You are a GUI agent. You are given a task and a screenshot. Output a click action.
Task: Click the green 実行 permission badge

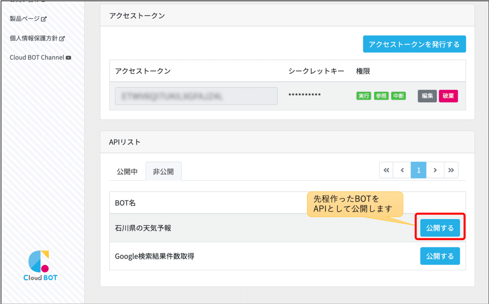tap(363, 96)
